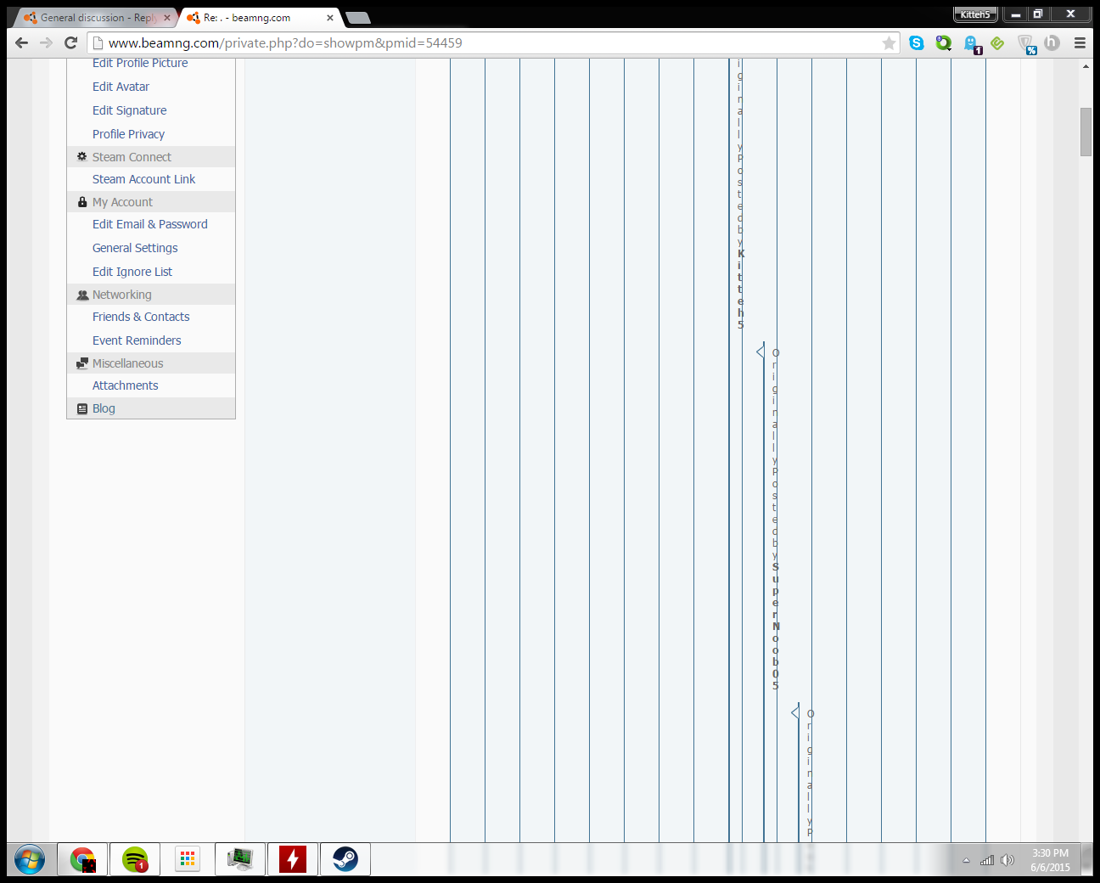Open the grey h extension icon
Viewport: 1100px width, 883px height.
1052,42
